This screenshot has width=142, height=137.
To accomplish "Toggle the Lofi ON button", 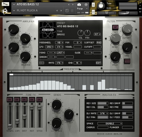I will [17, 100].
